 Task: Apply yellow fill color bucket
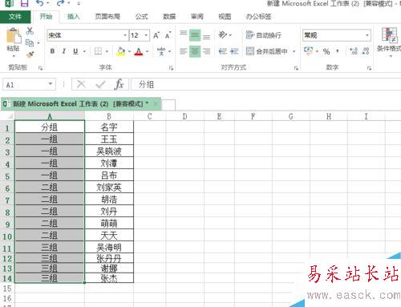click(x=121, y=51)
